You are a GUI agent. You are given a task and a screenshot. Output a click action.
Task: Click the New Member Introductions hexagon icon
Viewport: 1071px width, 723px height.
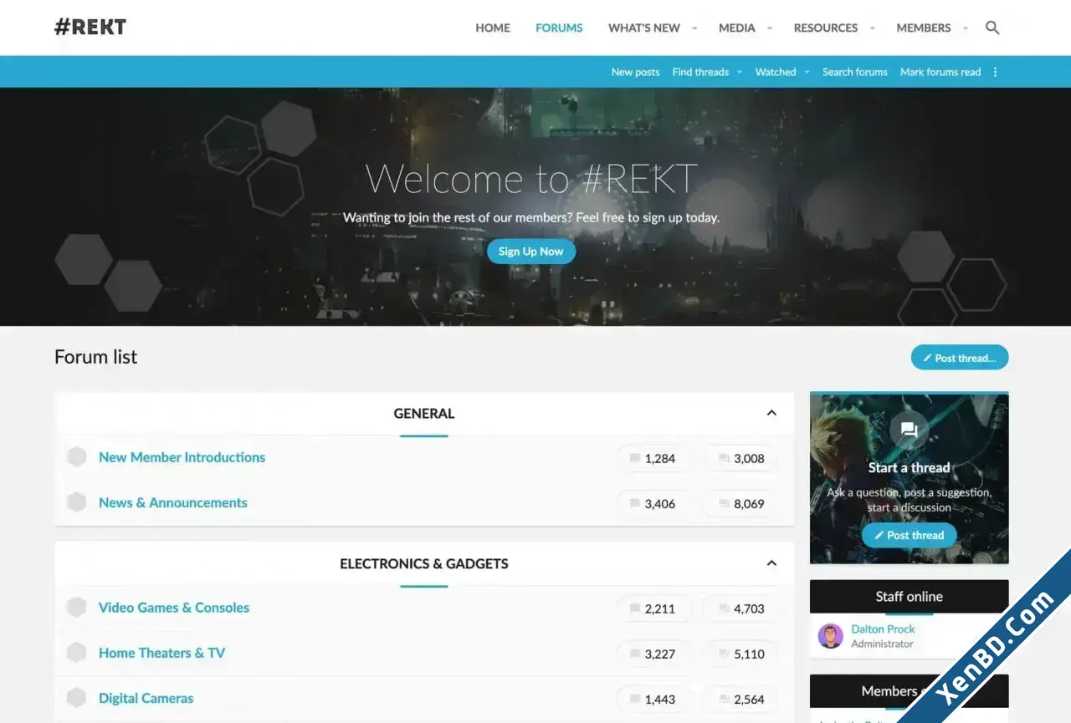point(76,457)
